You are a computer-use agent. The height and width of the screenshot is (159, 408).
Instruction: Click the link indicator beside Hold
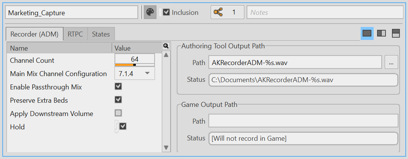pyautogui.click(x=117, y=126)
